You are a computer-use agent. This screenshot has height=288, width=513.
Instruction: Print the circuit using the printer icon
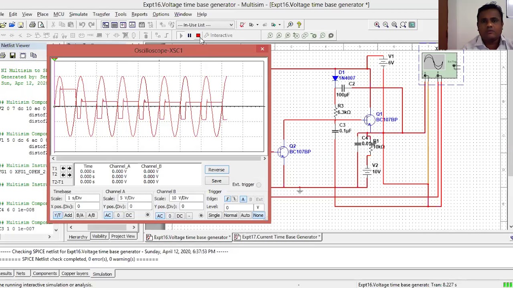click(32, 25)
